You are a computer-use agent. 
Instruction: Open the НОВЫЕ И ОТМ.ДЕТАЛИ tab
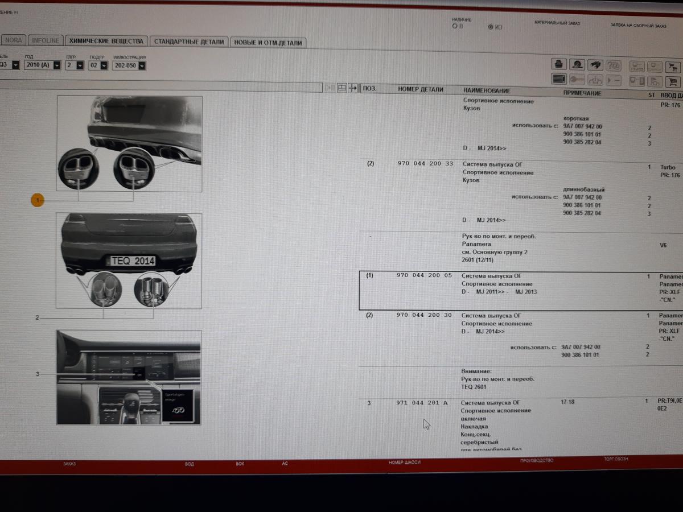(x=268, y=43)
